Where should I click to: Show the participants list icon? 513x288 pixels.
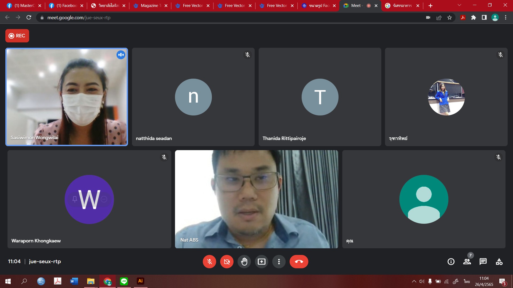point(467,262)
